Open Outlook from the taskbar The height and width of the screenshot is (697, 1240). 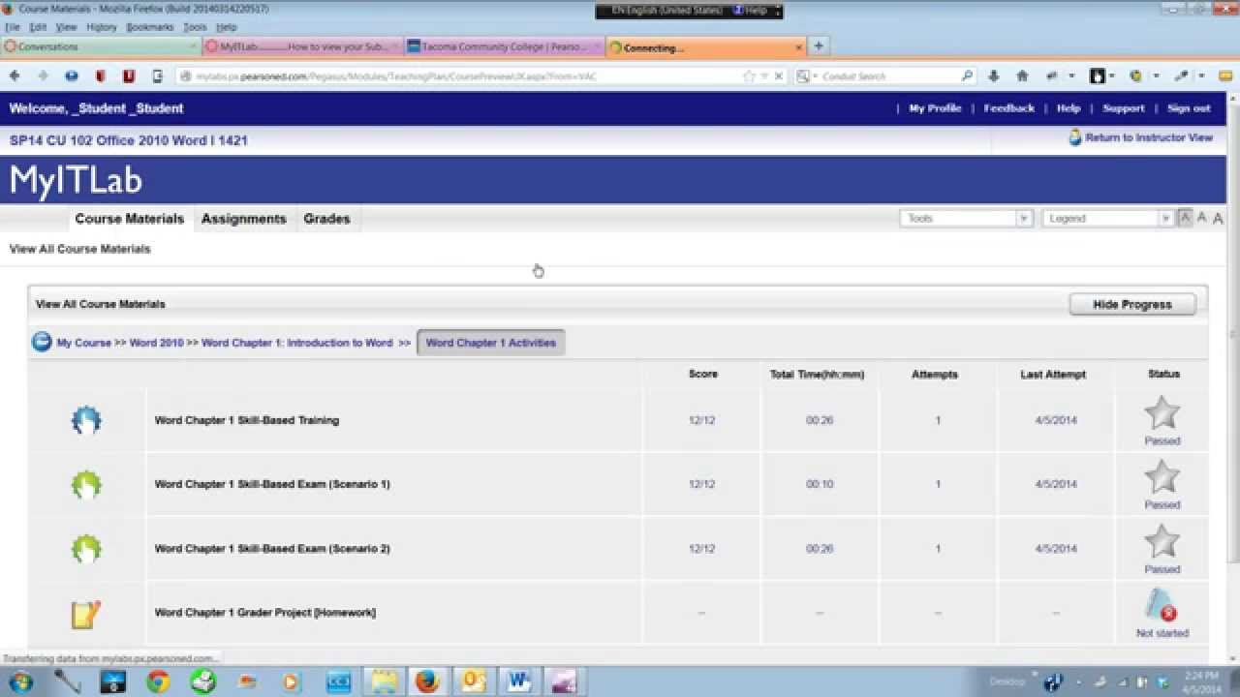click(474, 682)
